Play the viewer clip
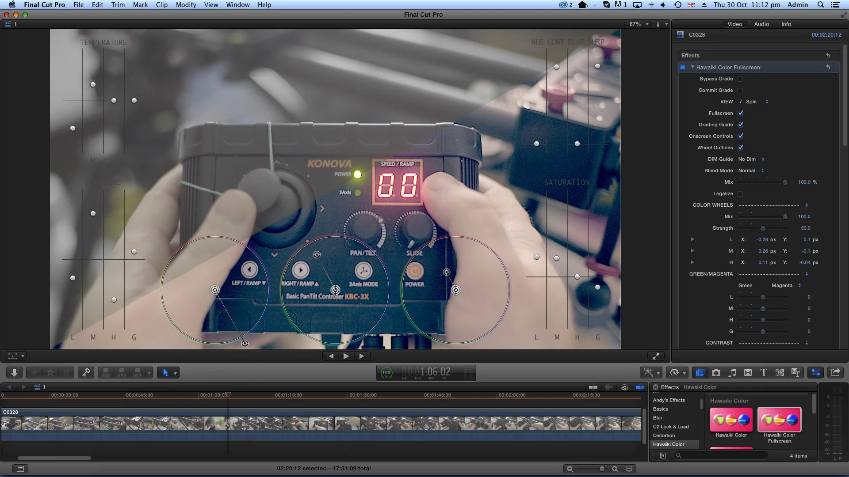 point(346,356)
